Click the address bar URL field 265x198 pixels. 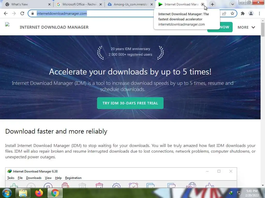click(95, 13)
